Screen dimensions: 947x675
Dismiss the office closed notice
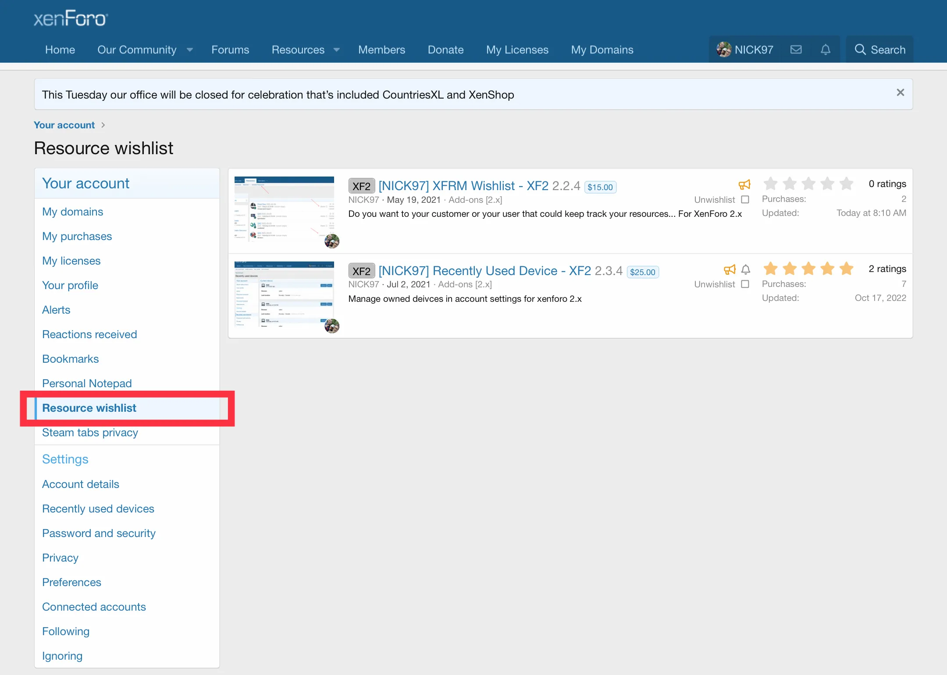click(900, 92)
